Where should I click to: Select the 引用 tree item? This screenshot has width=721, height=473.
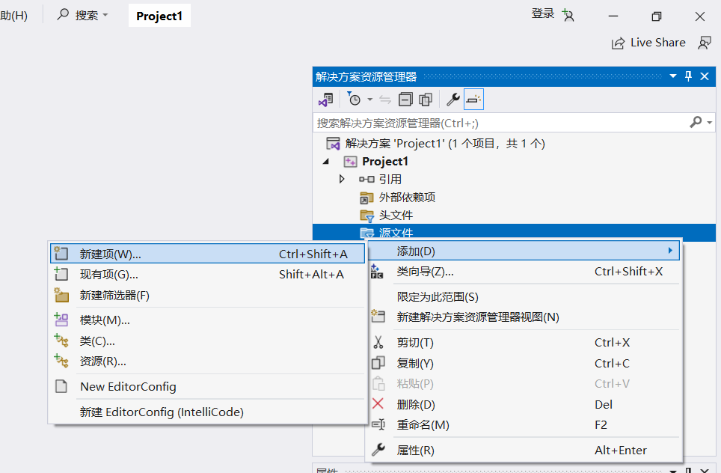coord(390,179)
